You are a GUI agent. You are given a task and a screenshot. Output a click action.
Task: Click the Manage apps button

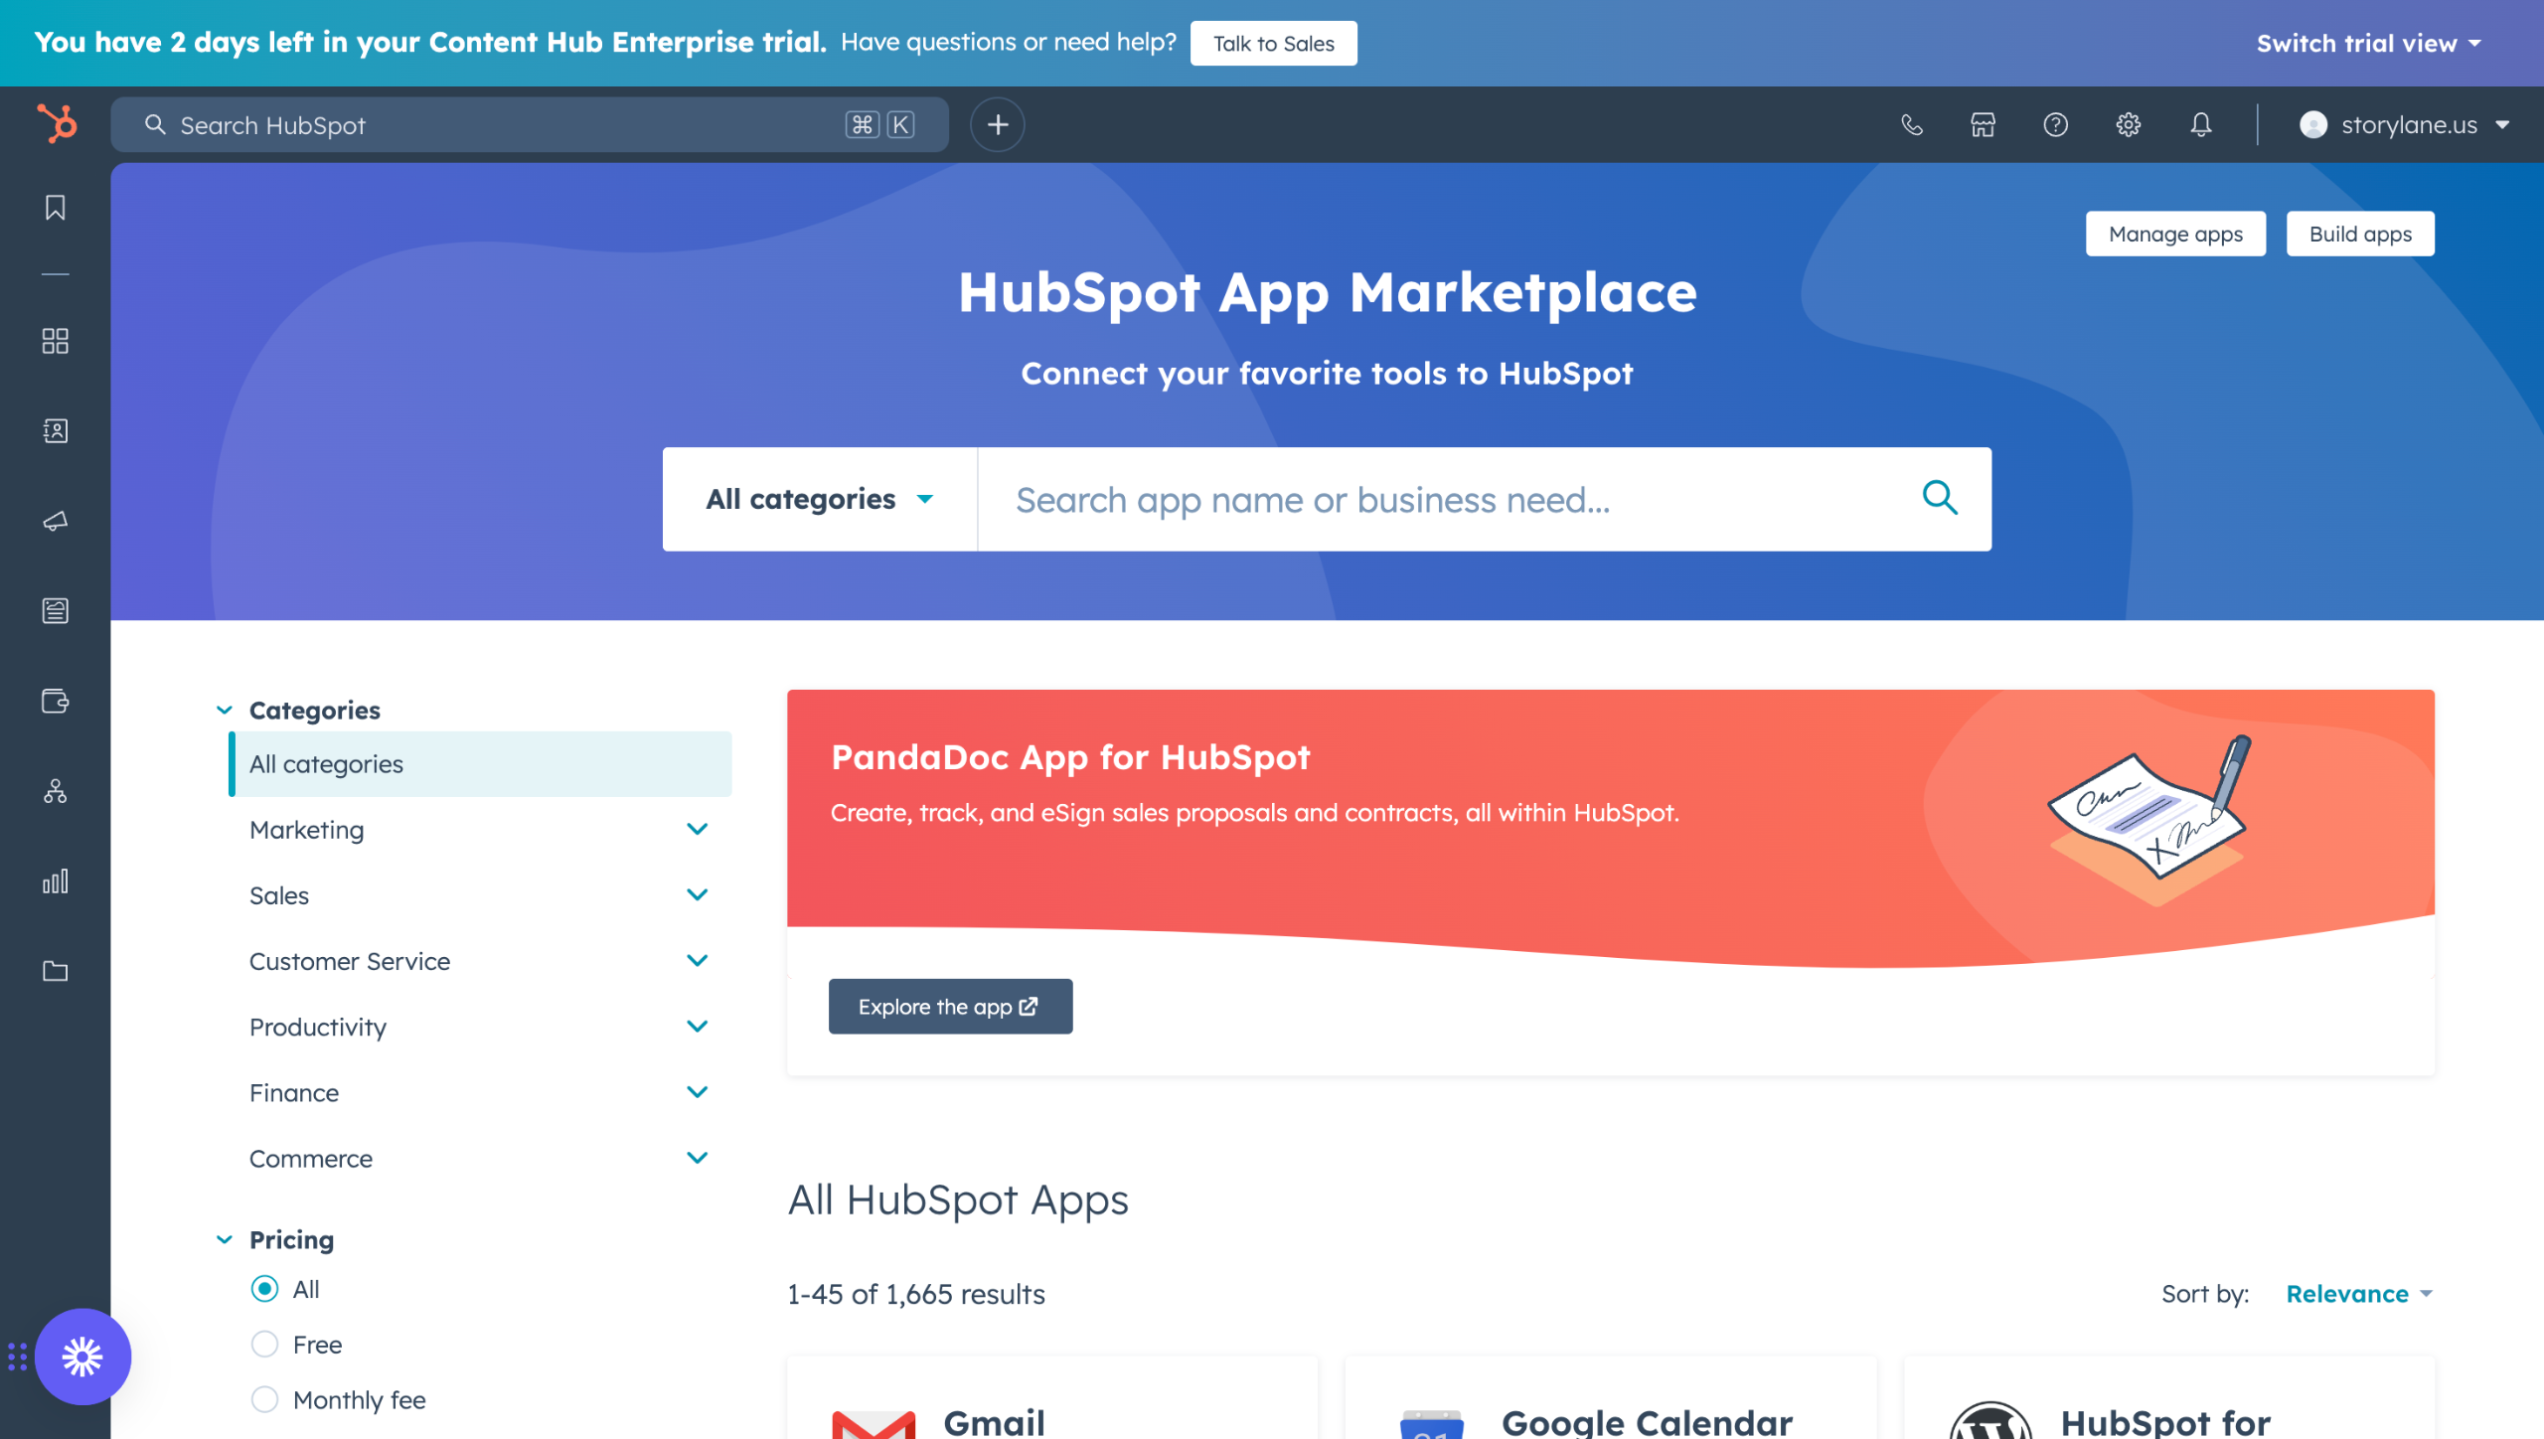click(2175, 234)
